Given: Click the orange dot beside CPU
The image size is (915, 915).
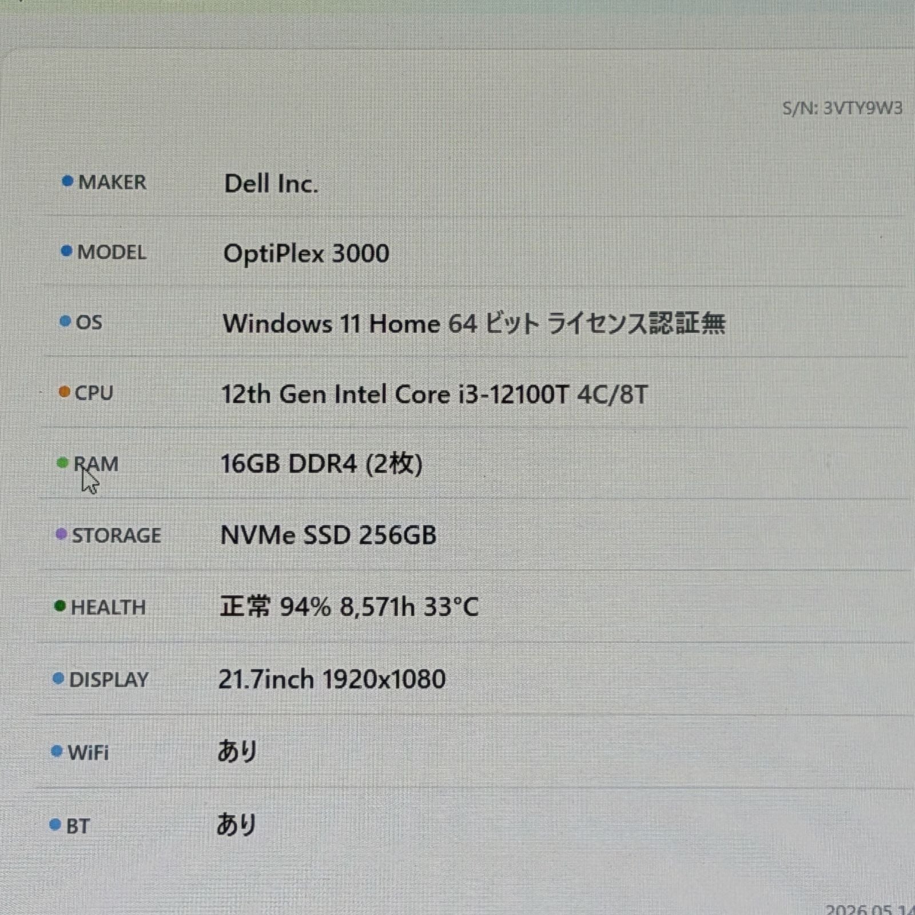Looking at the screenshot, I should (x=65, y=392).
